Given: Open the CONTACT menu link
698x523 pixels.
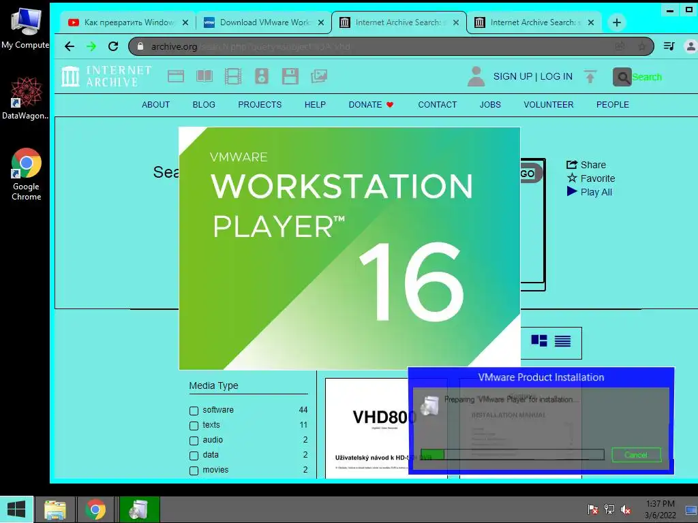Looking at the screenshot, I should click(437, 104).
